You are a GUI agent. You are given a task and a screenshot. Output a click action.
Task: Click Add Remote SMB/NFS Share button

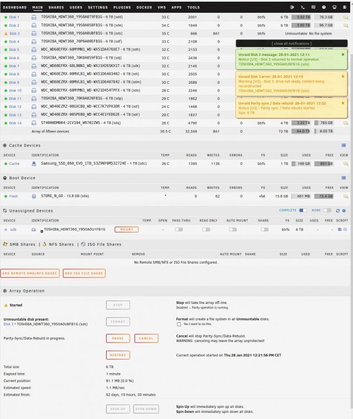click(30, 273)
